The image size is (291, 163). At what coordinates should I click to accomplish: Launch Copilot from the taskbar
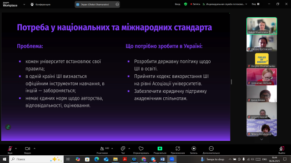coord(78,159)
